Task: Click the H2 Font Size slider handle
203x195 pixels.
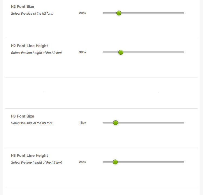Action: pos(119,13)
